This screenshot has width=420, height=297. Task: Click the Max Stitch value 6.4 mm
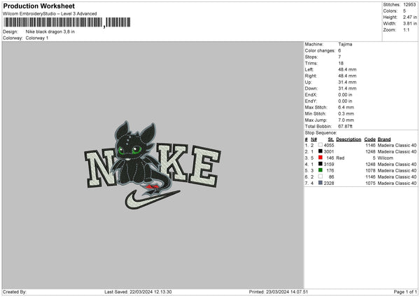pyautogui.click(x=346, y=107)
